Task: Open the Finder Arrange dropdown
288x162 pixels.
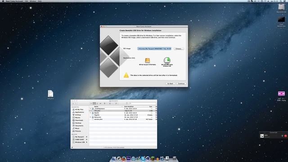Action: (x=110, y=103)
